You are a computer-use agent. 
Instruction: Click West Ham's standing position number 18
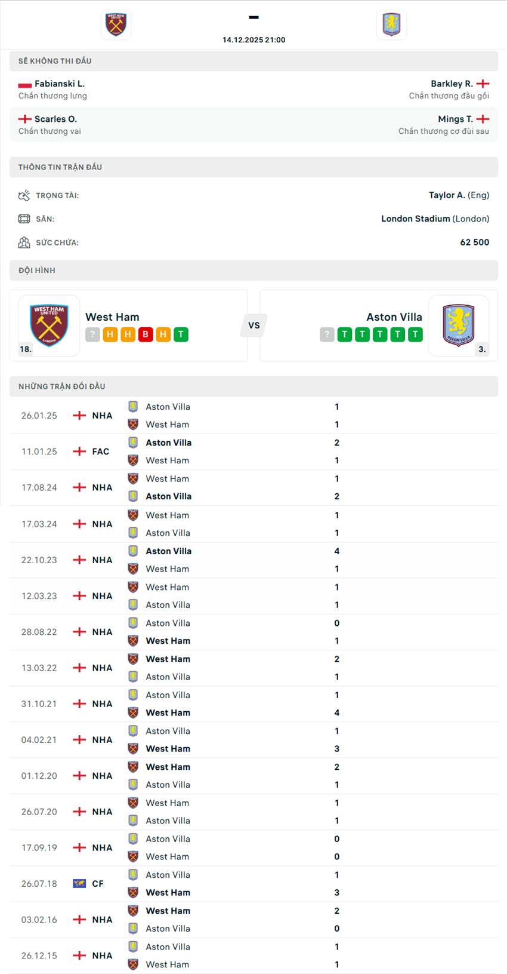coord(24,349)
